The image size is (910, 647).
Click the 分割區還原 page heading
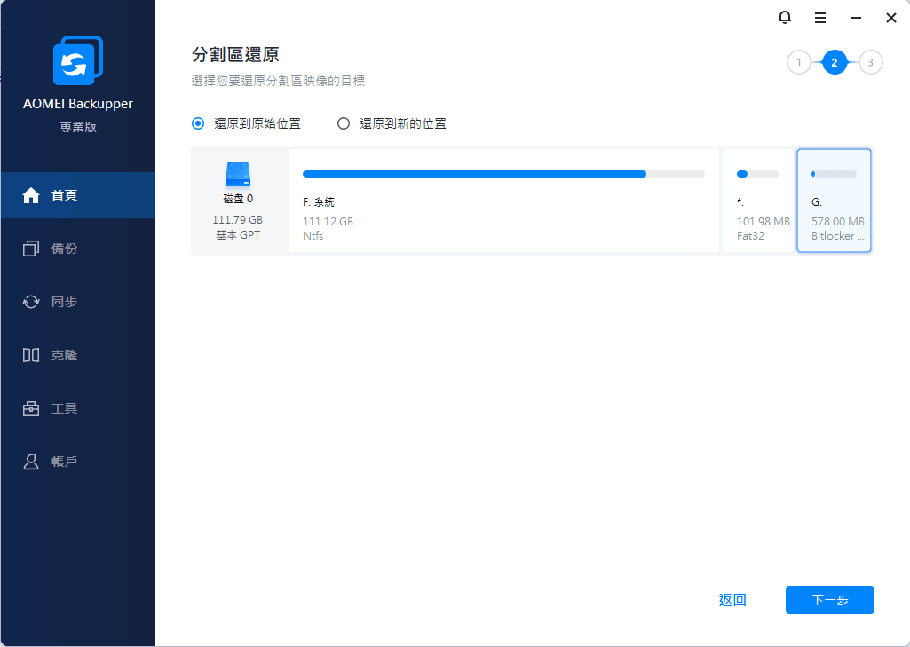[x=235, y=54]
